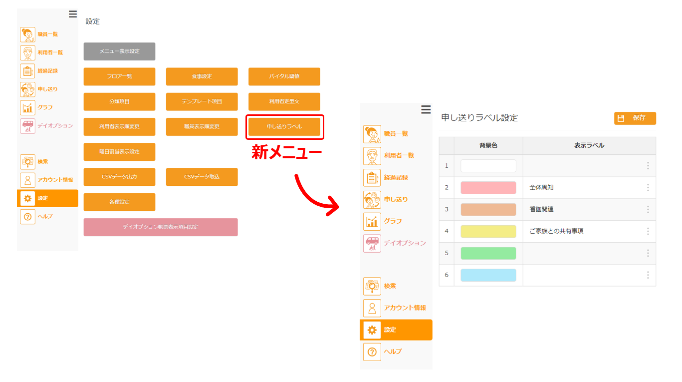Open the 申し送りラベル button
682x382 pixels.
click(284, 127)
